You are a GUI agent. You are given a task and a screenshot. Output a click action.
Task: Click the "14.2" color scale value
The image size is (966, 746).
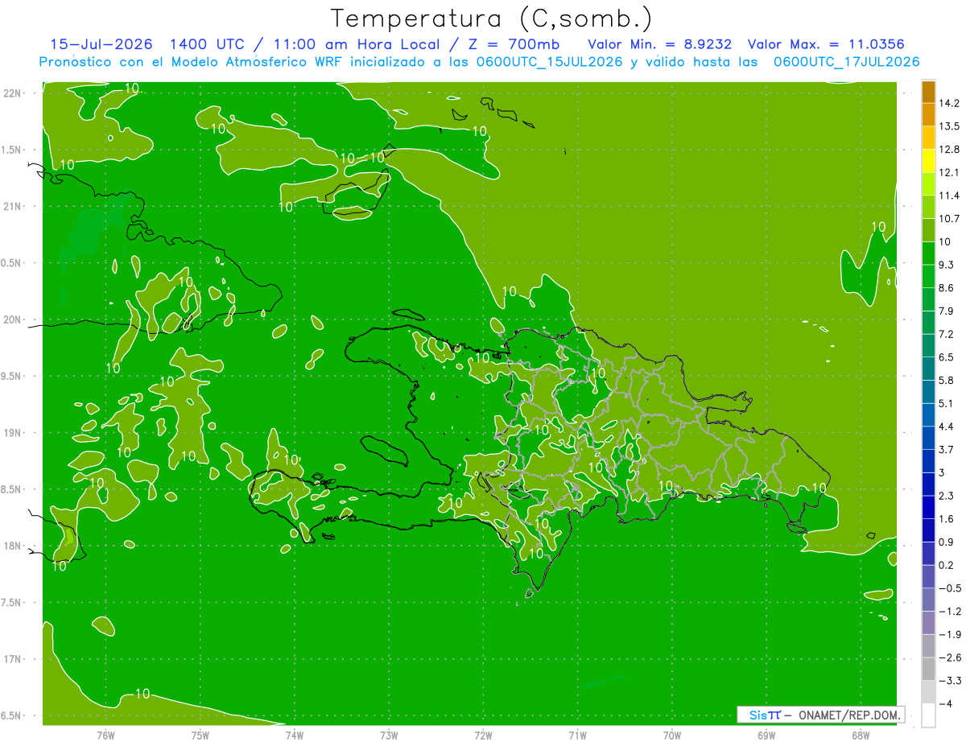tap(949, 103)
